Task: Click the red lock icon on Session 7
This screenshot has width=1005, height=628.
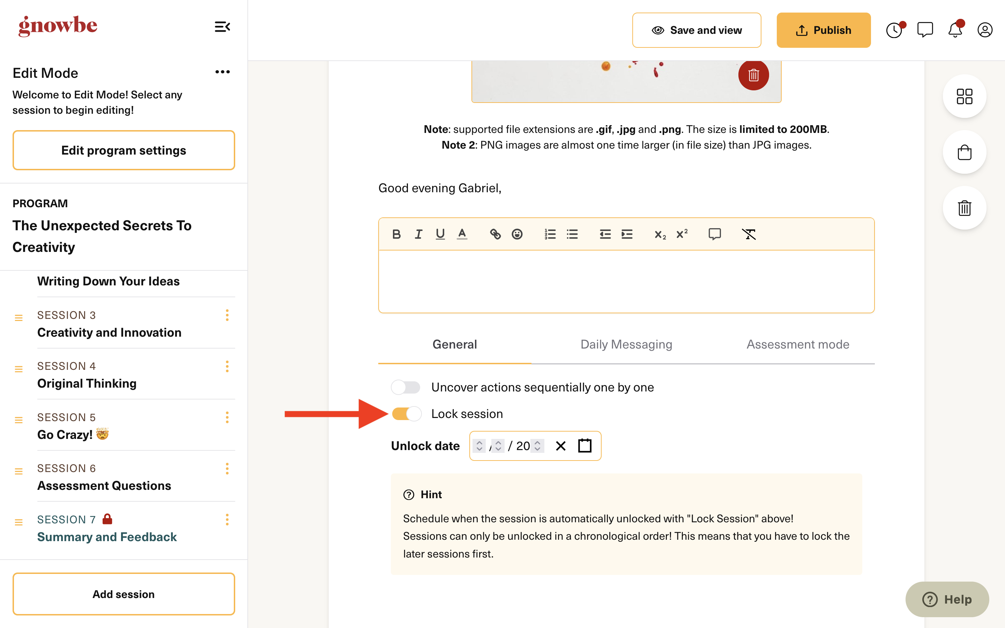Action: pyautogui.click(x=107, y=519)
